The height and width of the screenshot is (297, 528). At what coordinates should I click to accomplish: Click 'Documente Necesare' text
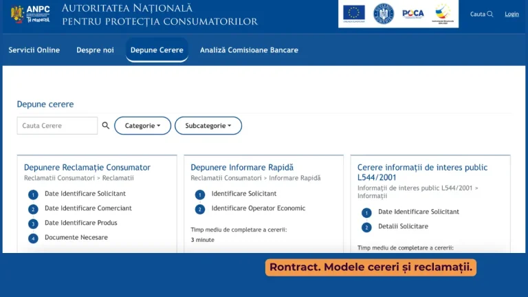click(76, 237)
